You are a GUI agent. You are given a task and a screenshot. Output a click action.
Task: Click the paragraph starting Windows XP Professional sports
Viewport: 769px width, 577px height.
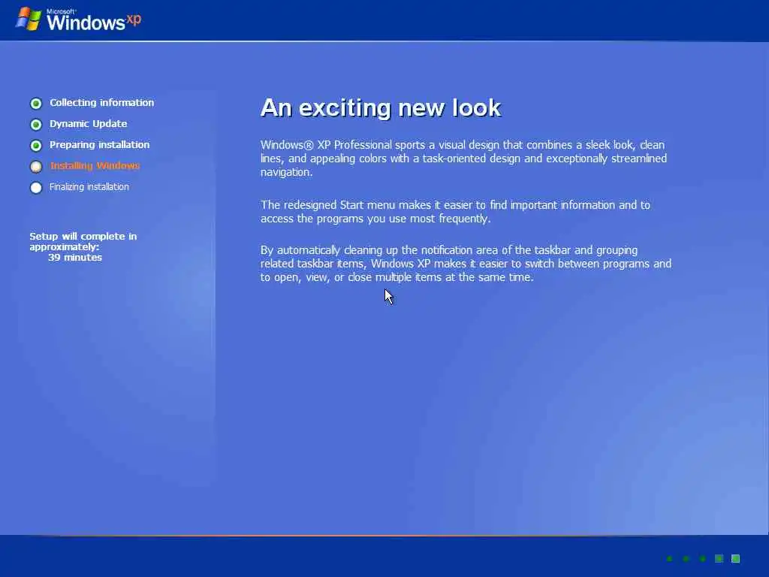click(x=463, y=159)
